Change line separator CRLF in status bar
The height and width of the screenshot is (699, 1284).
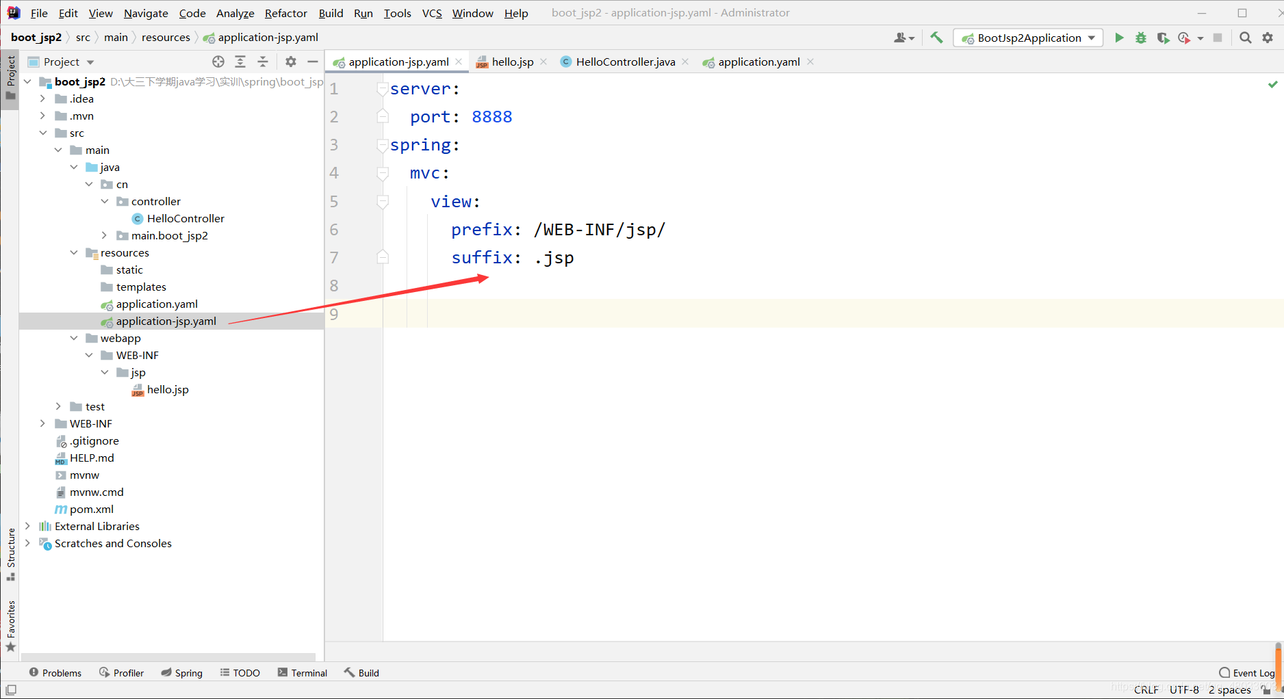pos(1146,689)
